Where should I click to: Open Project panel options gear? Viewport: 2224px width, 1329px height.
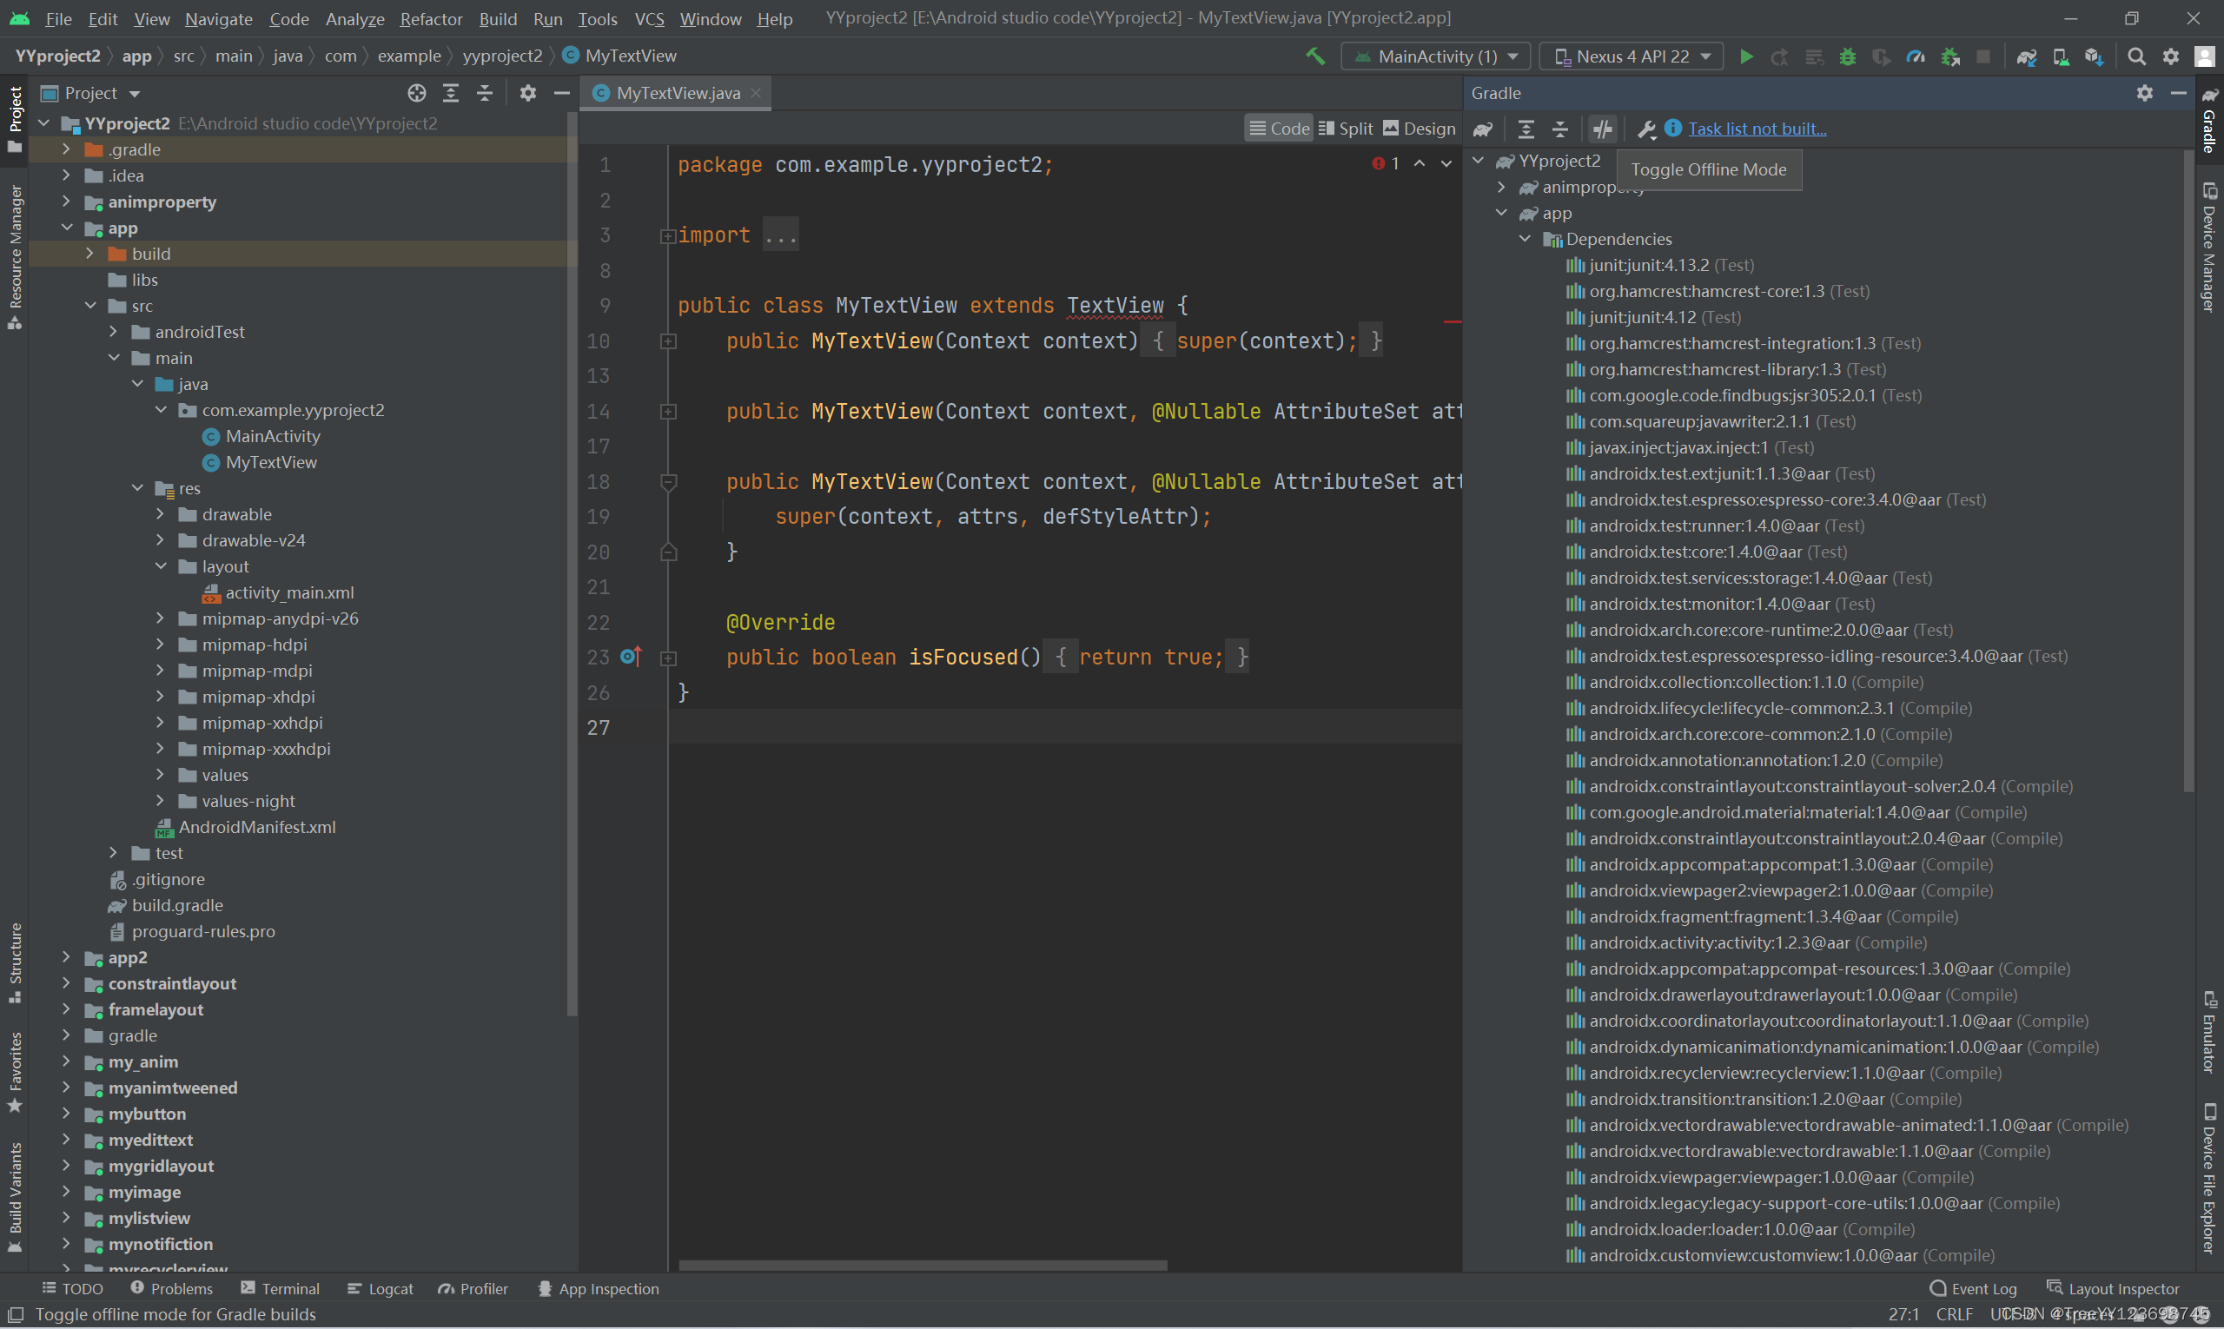tap(527, 93)
